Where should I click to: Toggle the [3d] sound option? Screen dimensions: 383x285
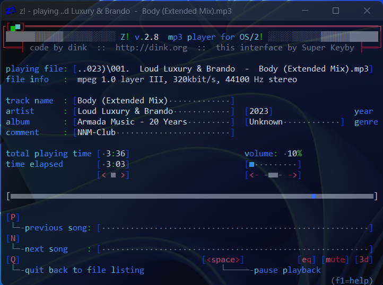pyautogui.click(x=364, y=260)
